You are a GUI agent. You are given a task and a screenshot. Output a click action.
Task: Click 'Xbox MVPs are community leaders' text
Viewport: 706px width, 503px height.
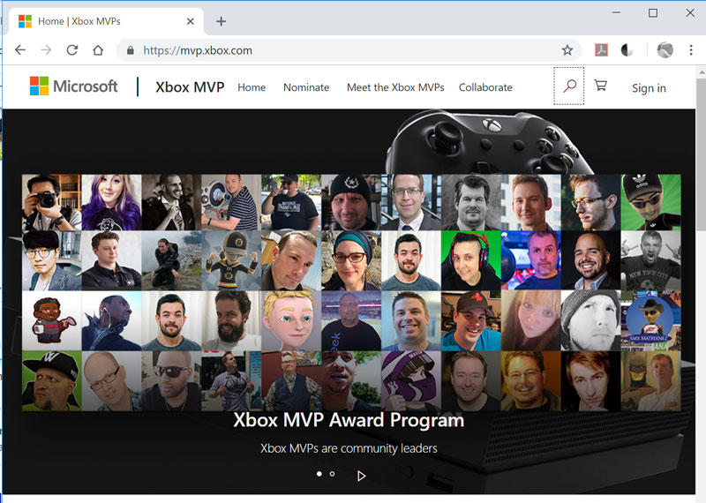(349, 448)
